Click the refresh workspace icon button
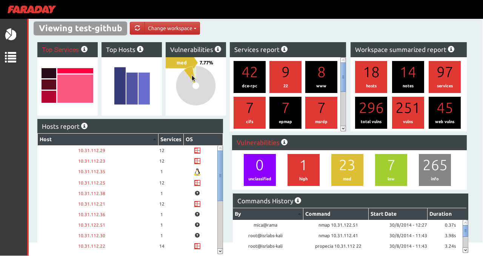Image resolution: width=483 pixels, height=256 pixels. coord(137,28)
